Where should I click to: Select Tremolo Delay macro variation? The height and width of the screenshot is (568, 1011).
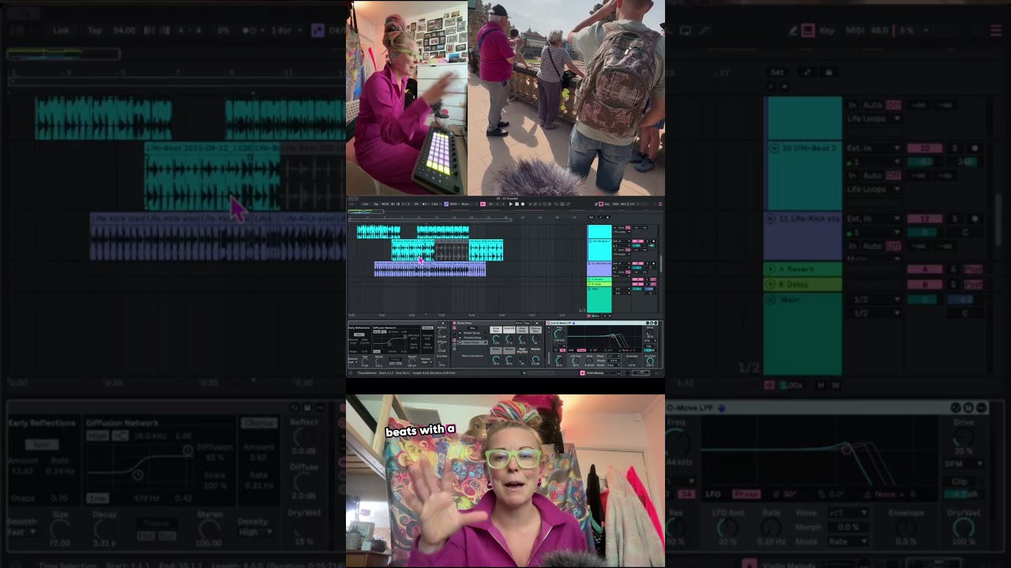(x=472, y=338)
